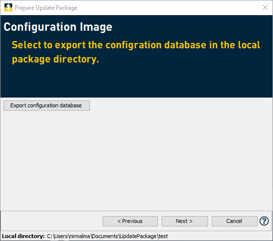Image resolution: width=273 pixels, height=241 pixels.
Task: Click the Prepare Update Package app icon
Action: pyautogui.click(x=8, y=7)
